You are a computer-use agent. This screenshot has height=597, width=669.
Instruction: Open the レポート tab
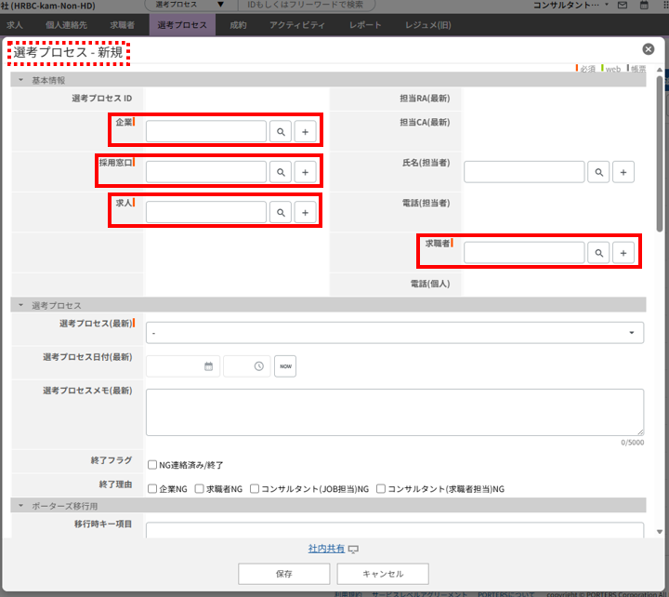364,25
